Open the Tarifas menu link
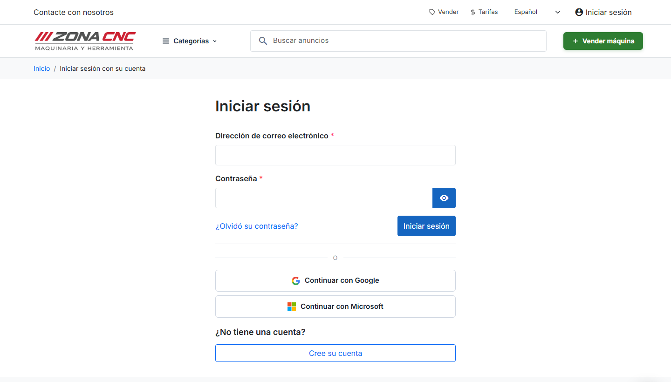Screen dimensions: 671x382 484,12
